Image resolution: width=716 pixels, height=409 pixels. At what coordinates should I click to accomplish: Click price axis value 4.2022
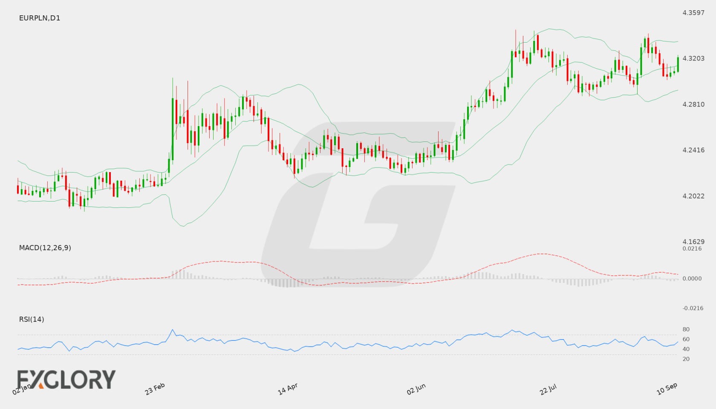[x=693, y=196]
